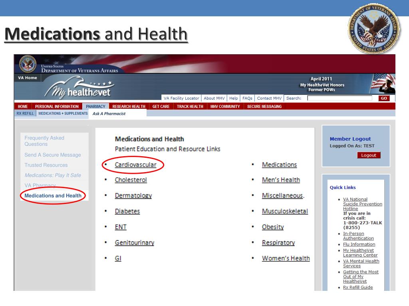Open the Cardiovascular resource link
Image resolution: width=409 pixels, height=306 pixels.
pos(136,165)
